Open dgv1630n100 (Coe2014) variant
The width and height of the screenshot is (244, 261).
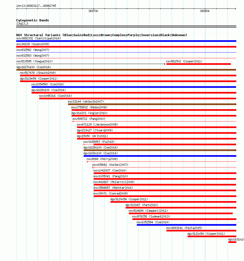coord(101,153)
